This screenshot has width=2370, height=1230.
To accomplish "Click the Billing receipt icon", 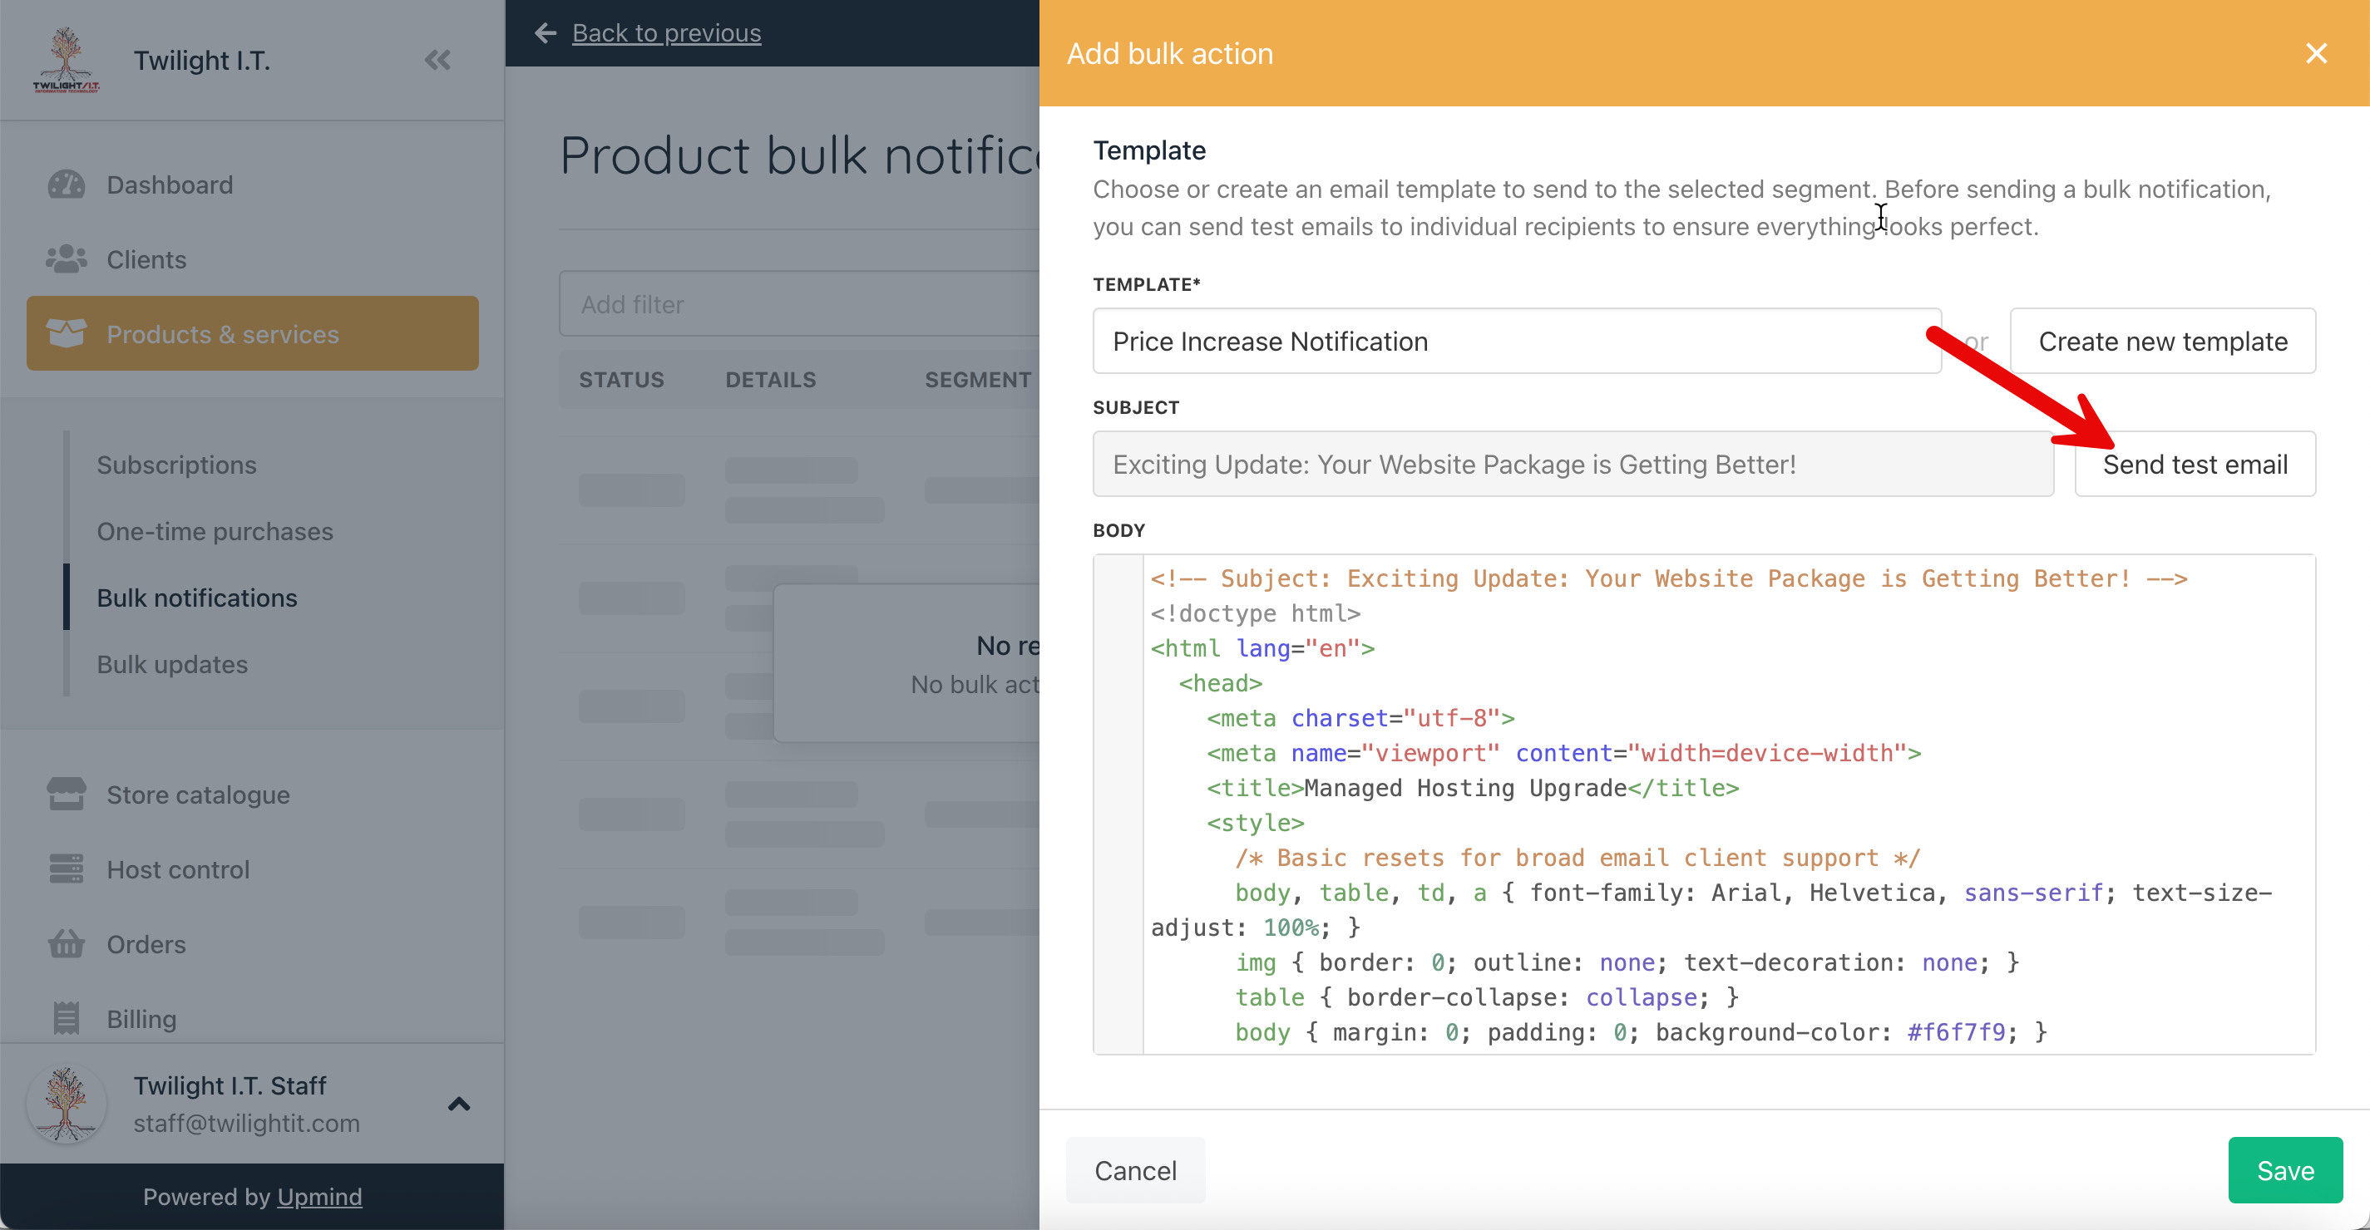I will [67, 1019].
